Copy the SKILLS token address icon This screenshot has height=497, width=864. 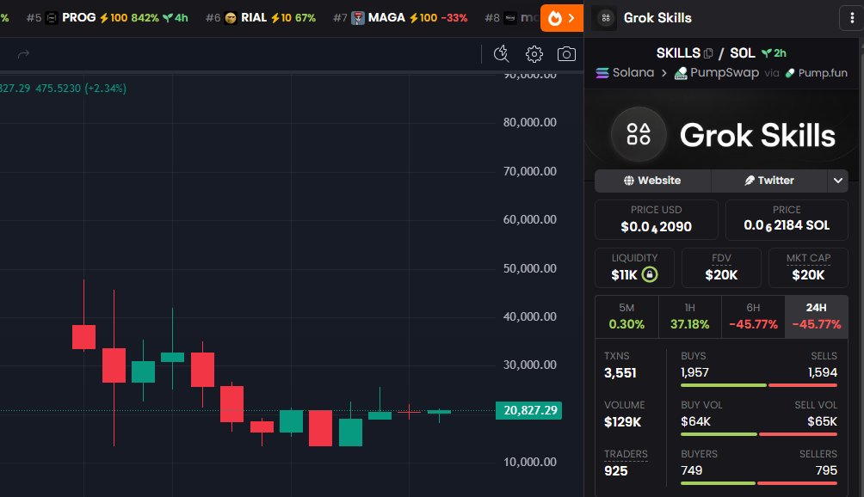(x=708, y=53)
